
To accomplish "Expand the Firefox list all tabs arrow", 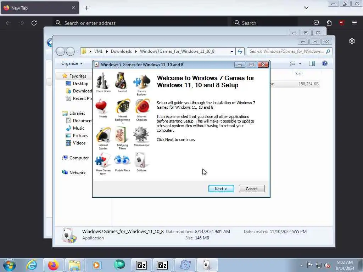I will 306,8.
